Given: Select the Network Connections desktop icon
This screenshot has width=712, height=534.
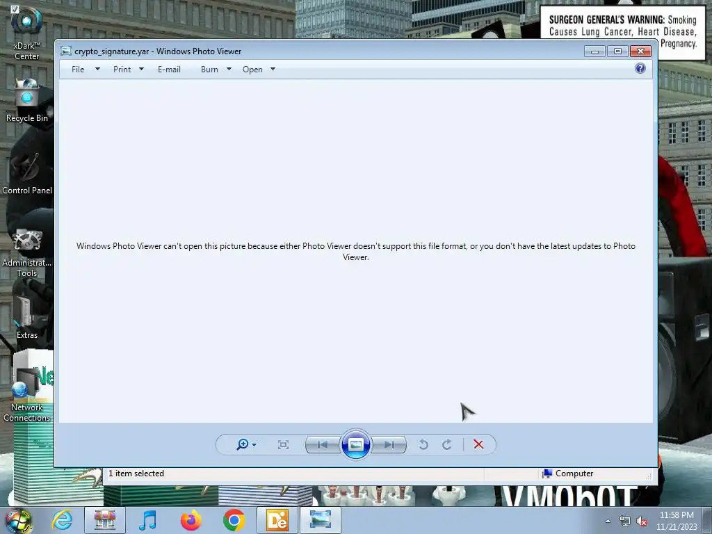Looking at the screenshot, I should pyautogui.click(x=27, y=395).
